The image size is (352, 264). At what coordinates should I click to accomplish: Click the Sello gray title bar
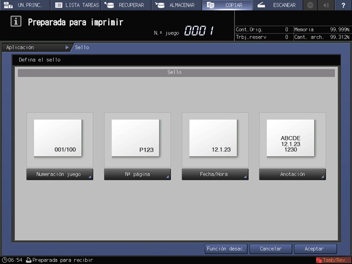point(176,73)
